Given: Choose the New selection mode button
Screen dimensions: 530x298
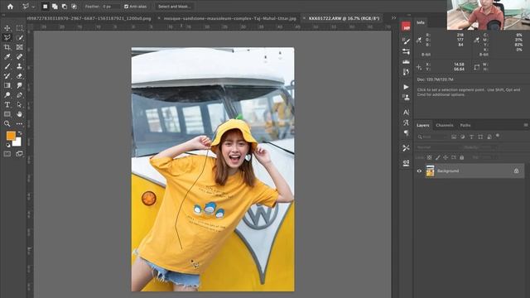Looking at the screenshot, I should (x=45, y=7).
